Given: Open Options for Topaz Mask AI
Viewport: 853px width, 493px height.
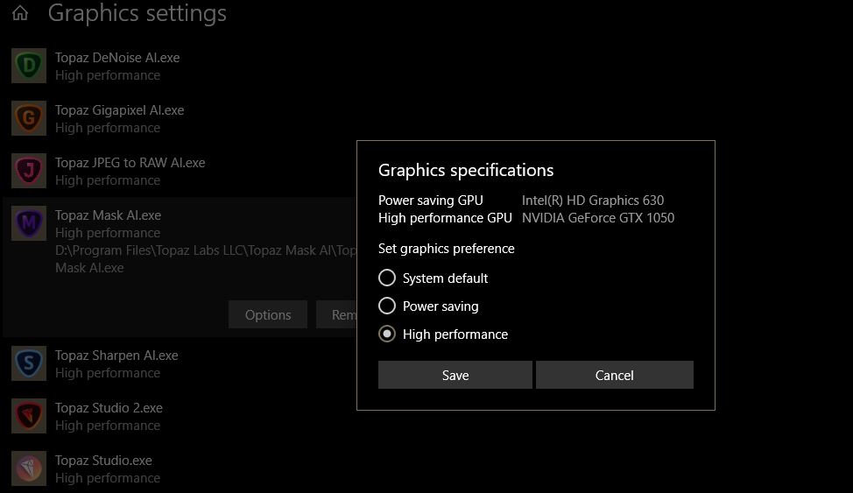Looking at the screenshot, I should [x=268, y=314].
